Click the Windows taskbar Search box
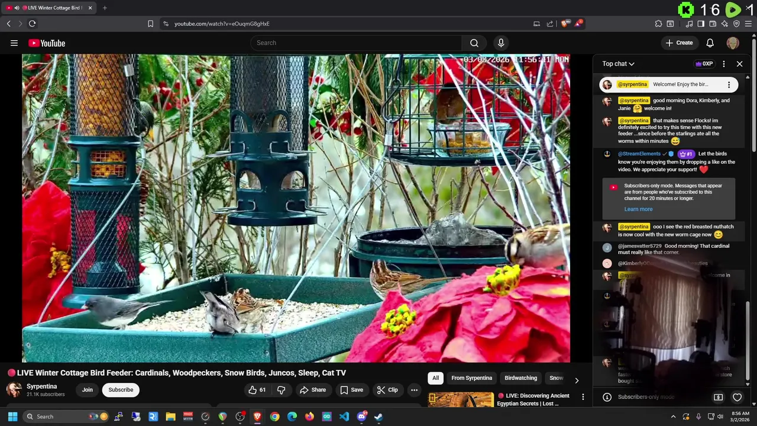 66,417
